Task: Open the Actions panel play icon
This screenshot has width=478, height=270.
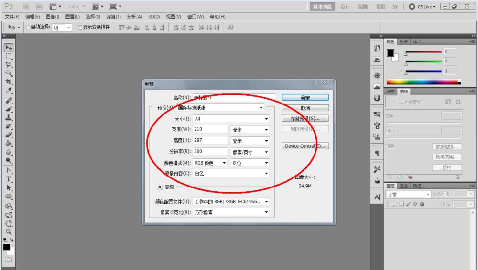Action: pyautogui.click(x=377, y=59)
